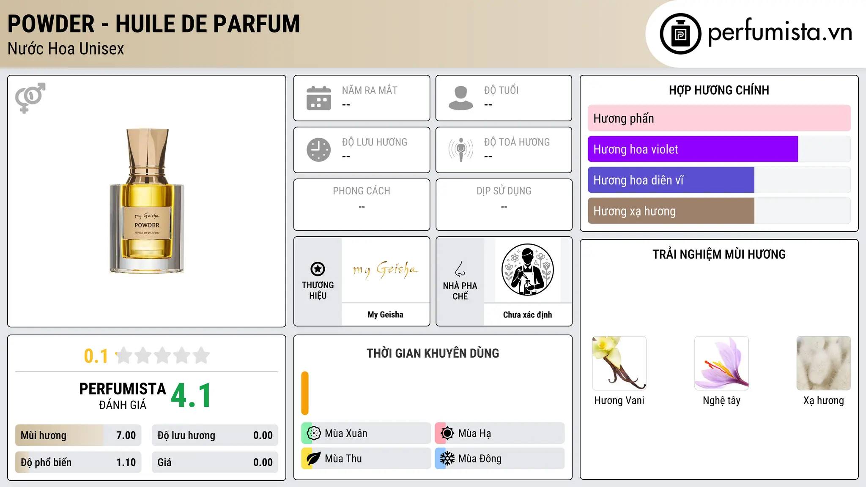Click the Trải nghiệm mùi hương heading
This screenshot has width=866, height=487.
[719, 254]
